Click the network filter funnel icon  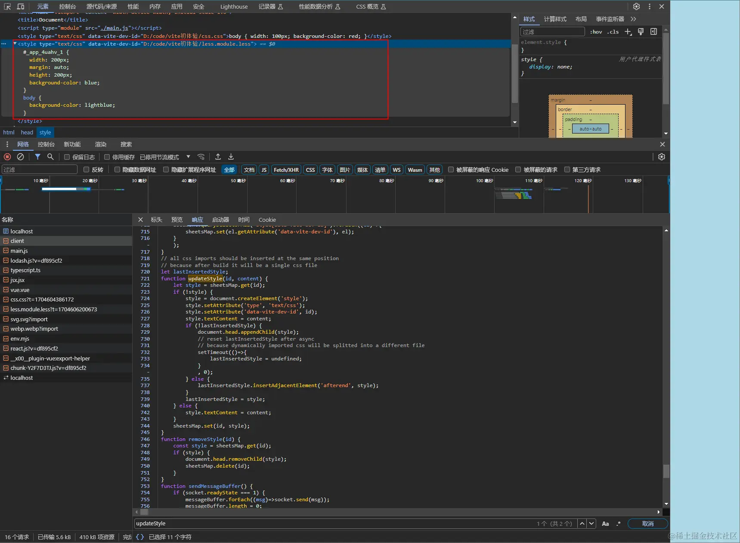(x=37, y=157)
